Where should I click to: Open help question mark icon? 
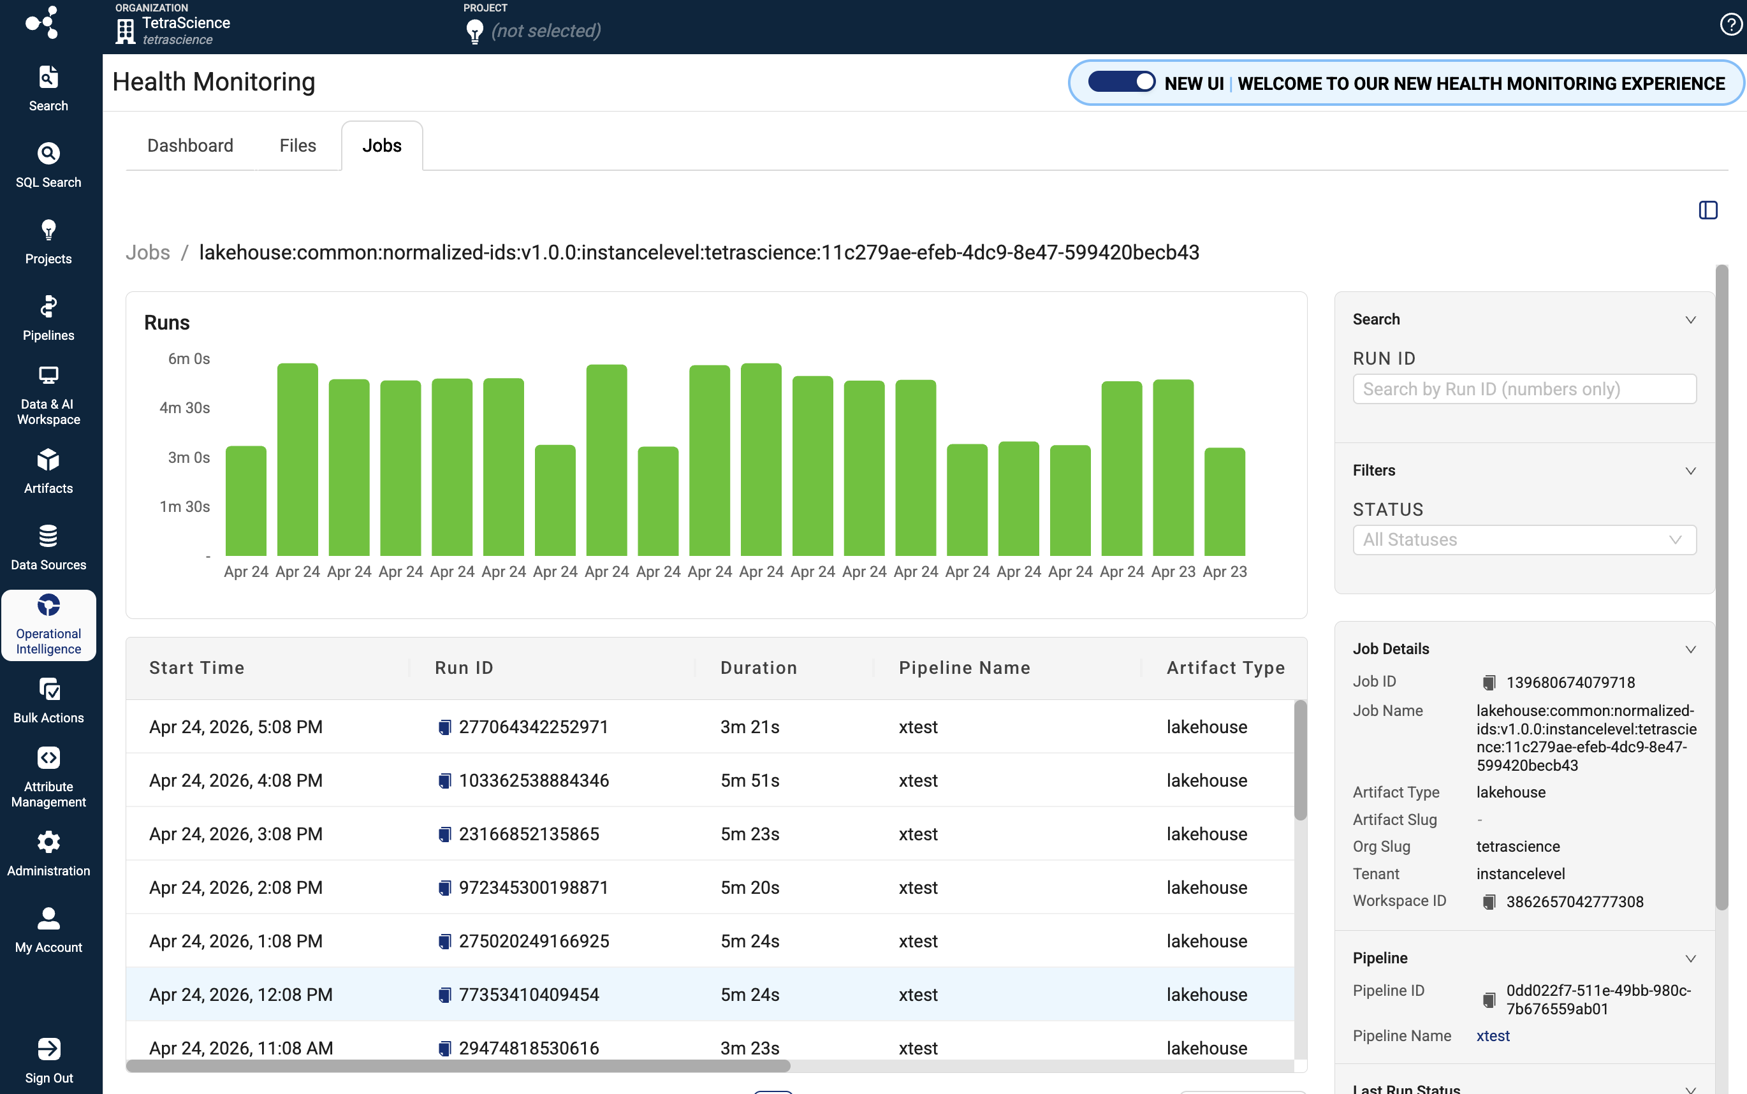[x=1730, y=25]
